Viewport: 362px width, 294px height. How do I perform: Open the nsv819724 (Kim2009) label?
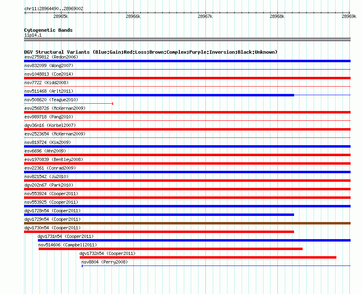pos(48,142)
